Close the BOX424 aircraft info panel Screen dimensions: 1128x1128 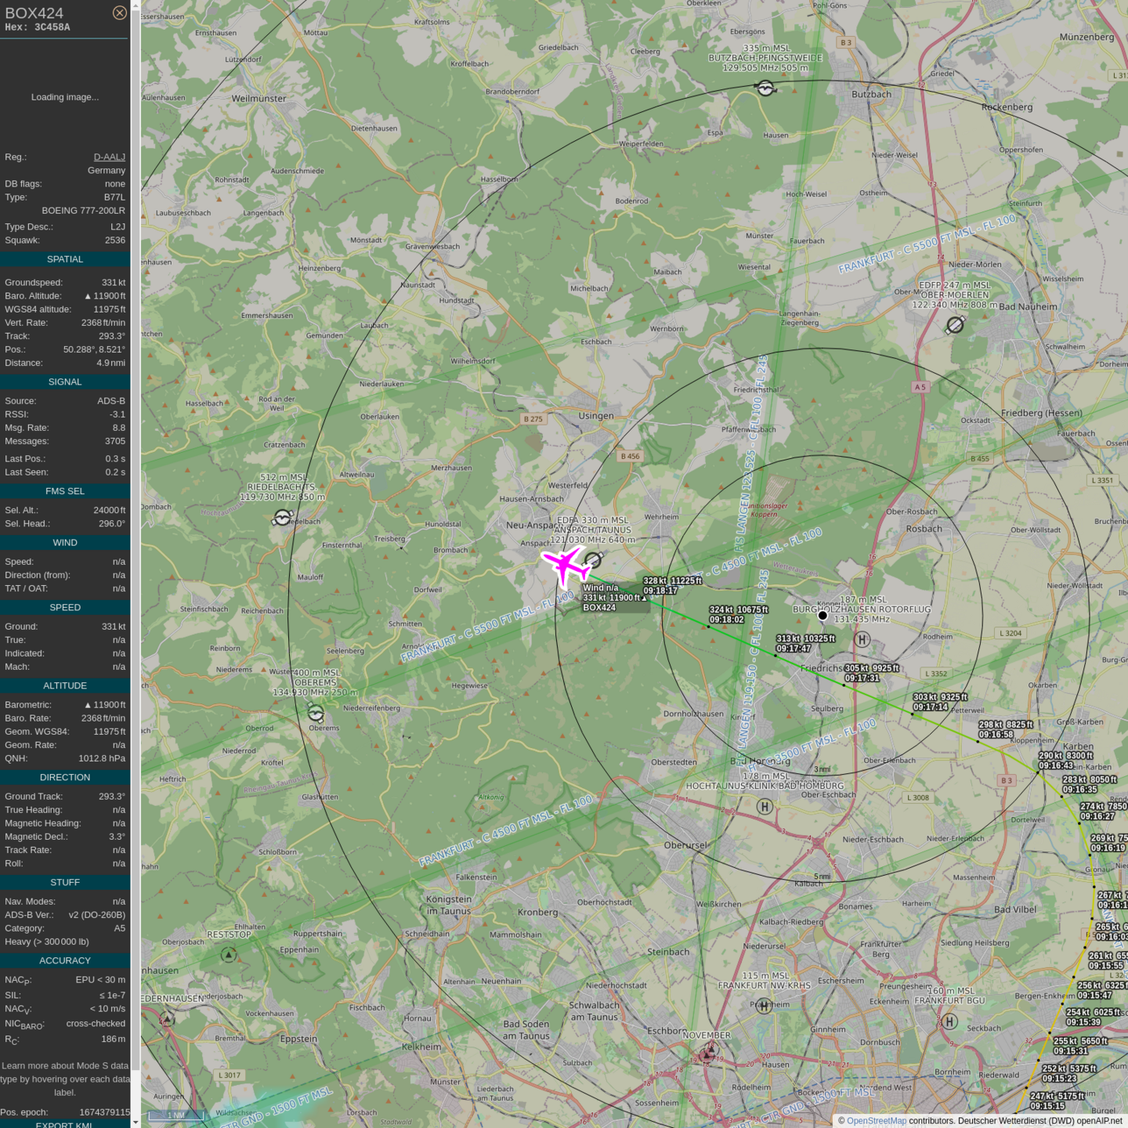click(x=119, y=13)
